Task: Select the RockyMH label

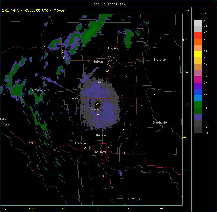Action: [62, 57]
